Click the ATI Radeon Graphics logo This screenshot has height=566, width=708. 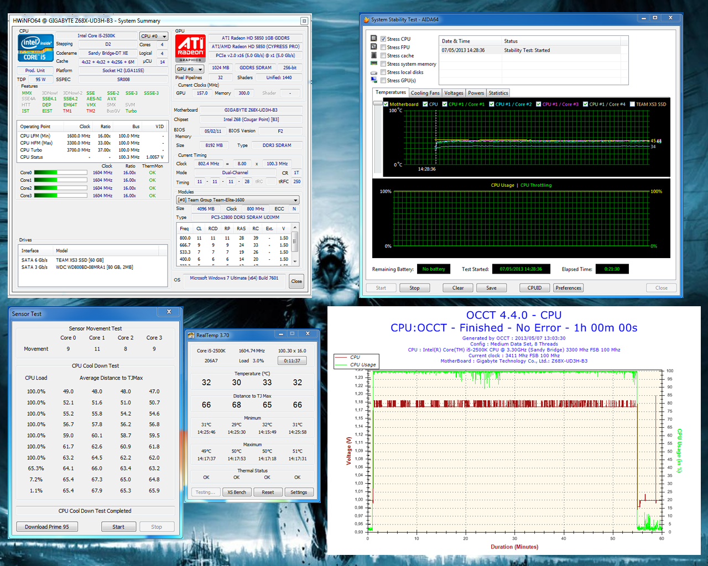pyautogui.click(x=190, y=48)
